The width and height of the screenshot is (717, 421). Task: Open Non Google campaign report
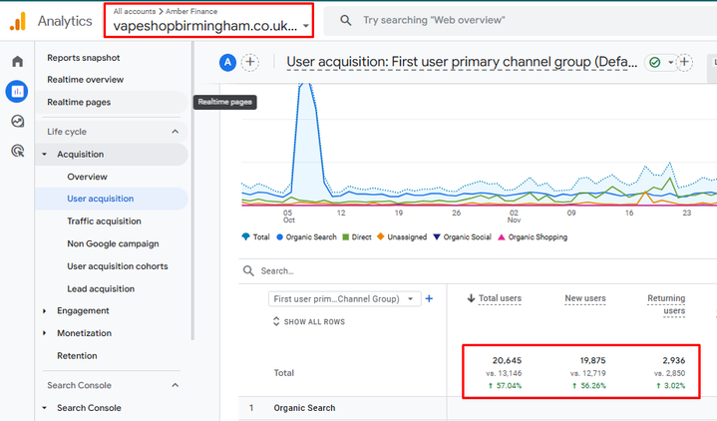113,243
